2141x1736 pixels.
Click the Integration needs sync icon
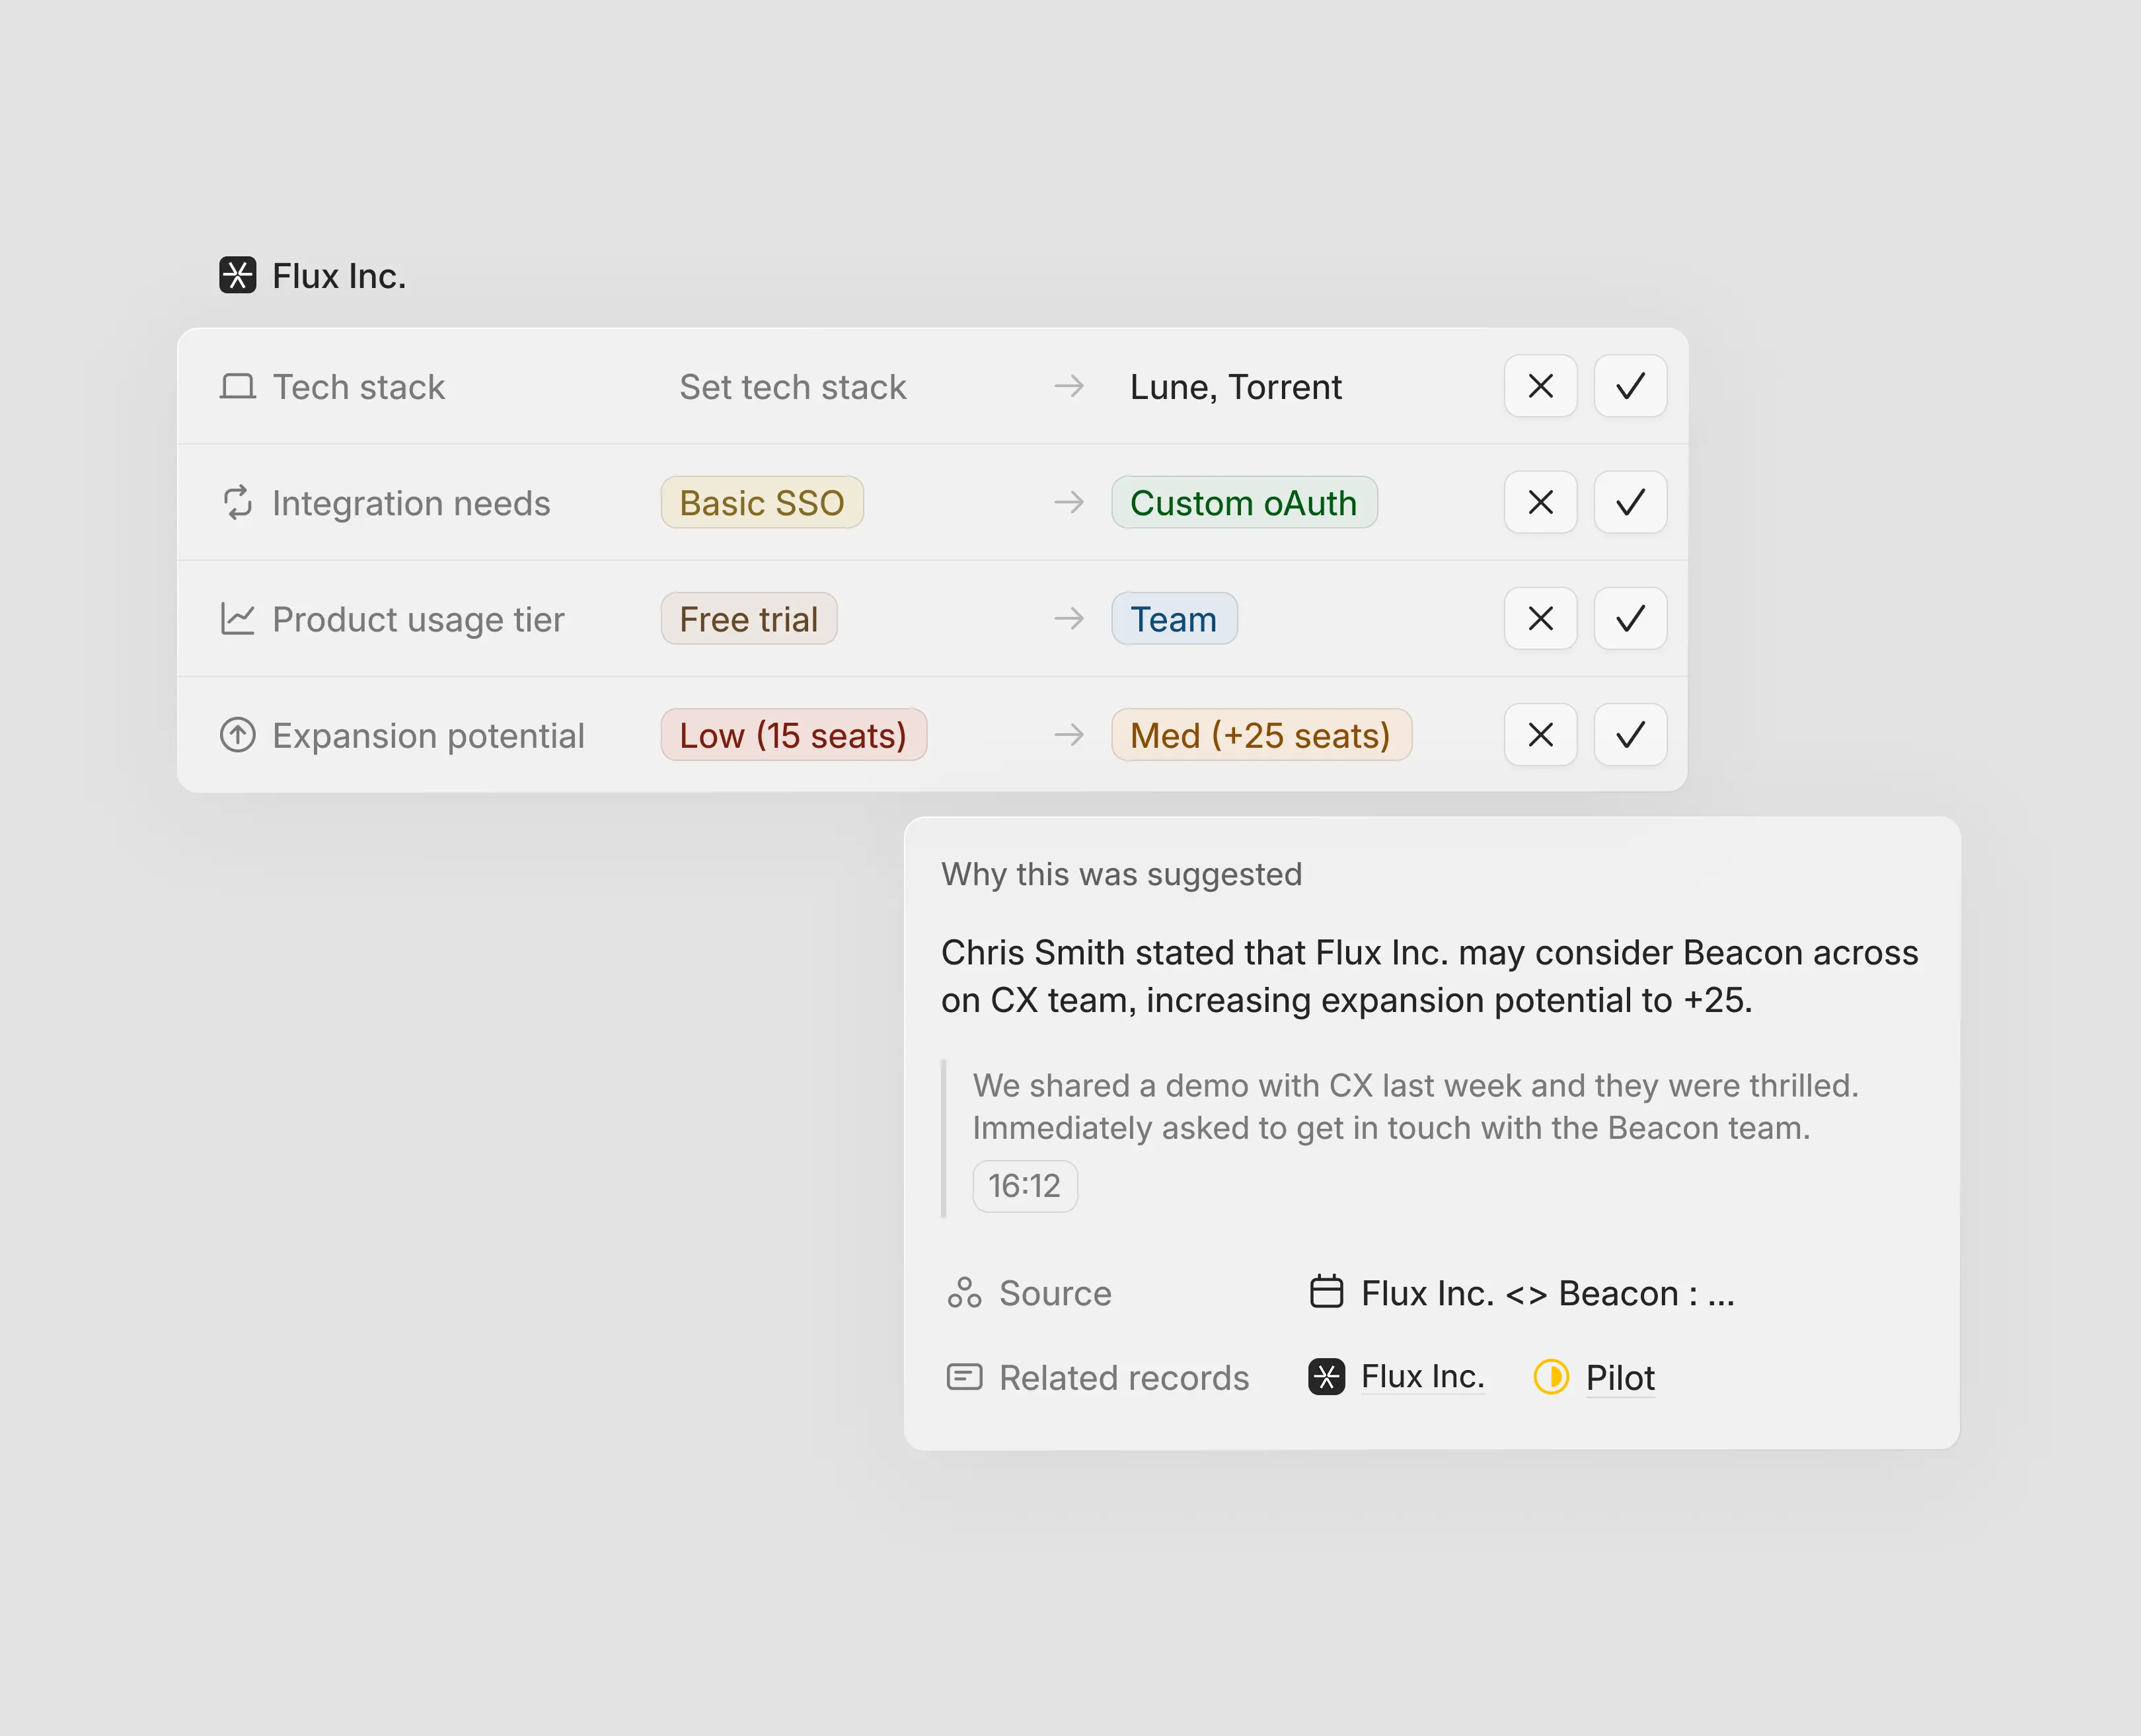coord(237,503)
